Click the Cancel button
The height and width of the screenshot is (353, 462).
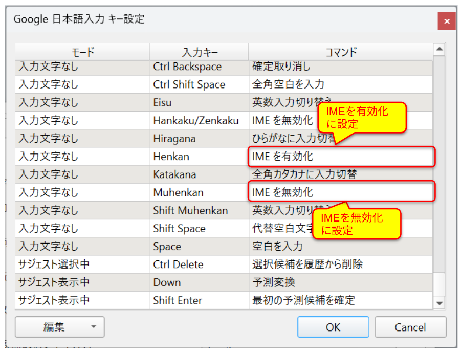pyautogui.click(x=410, y=327)
